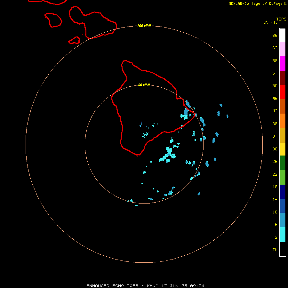Select the magenta legend swatch

pyautogui.click(x=283, y=64)
